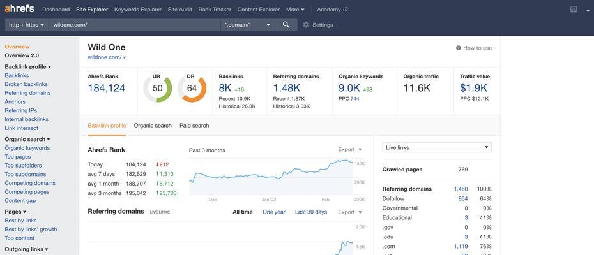Open Best by links report
This screenshot has height=255, width=594.
21,221
